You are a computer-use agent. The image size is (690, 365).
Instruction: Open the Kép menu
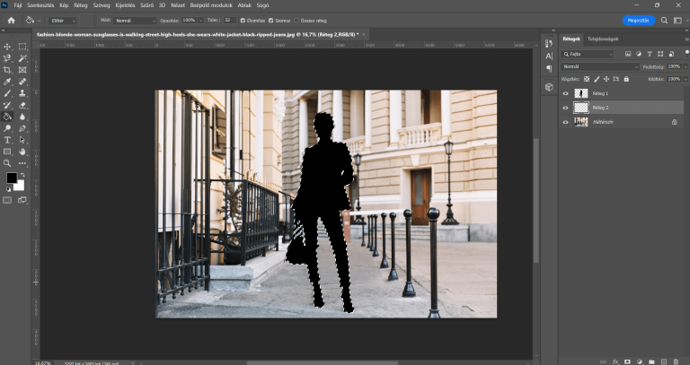tap(64, 5)
